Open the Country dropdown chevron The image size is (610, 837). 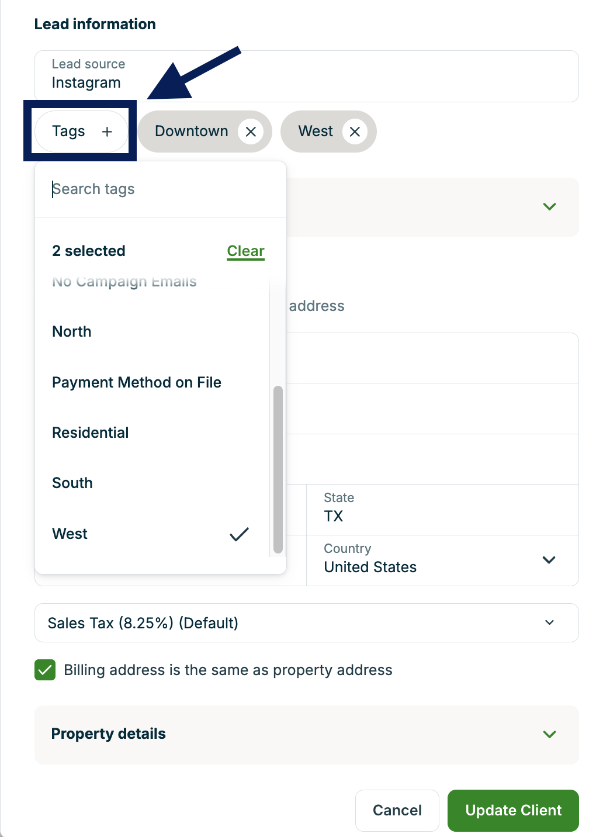tap(549, 560)
